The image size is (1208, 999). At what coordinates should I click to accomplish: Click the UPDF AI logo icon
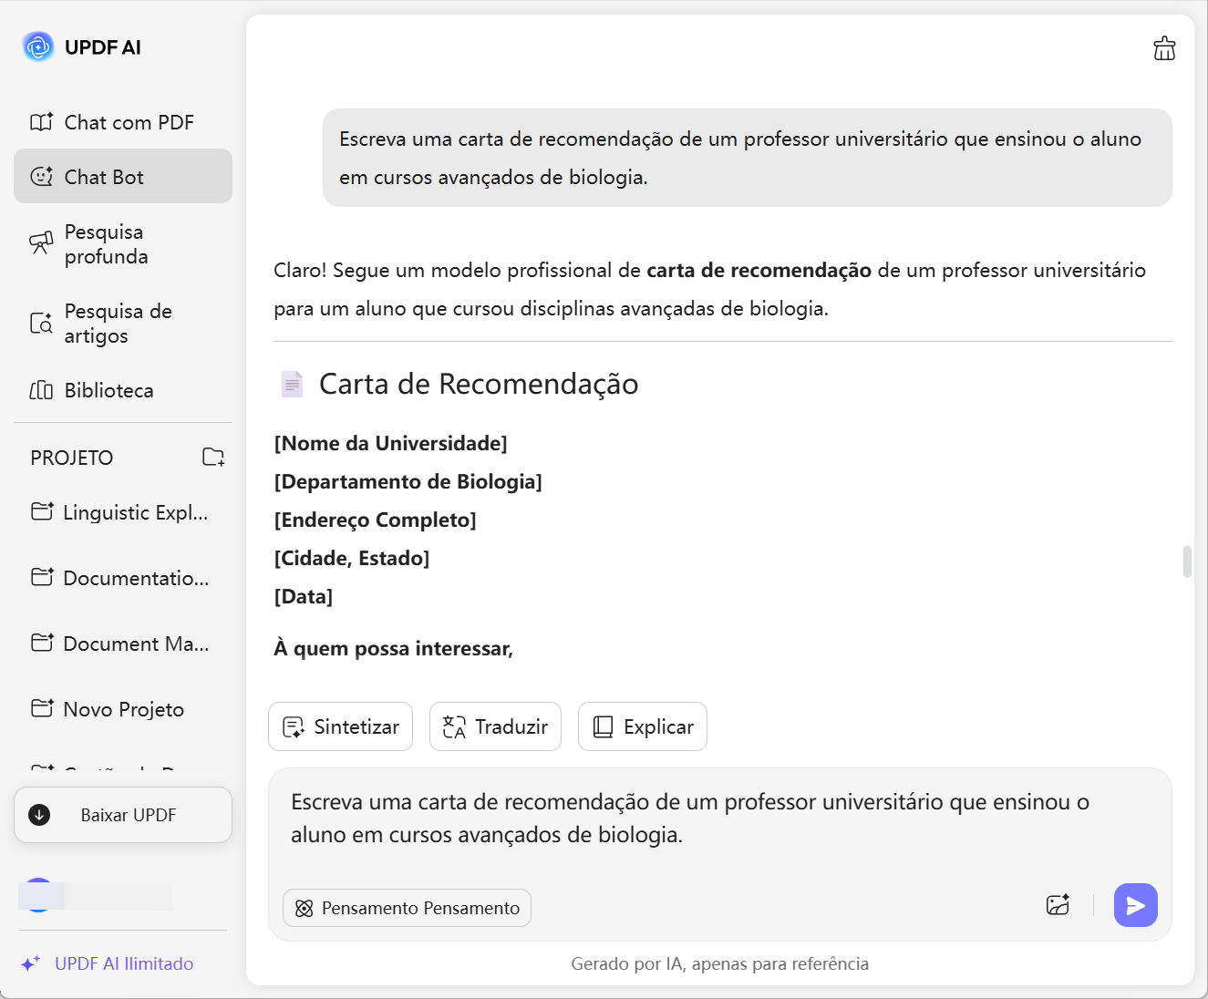pyautogui.click(x=38, y=46)
